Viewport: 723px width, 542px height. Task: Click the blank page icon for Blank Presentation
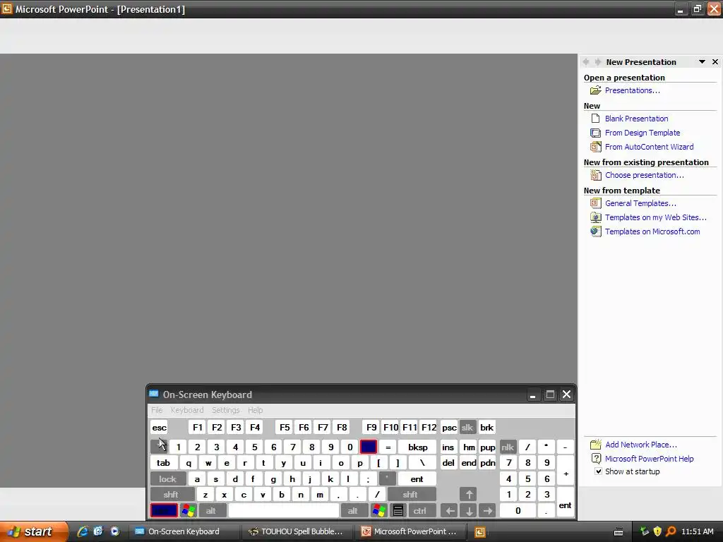[596, 119]
